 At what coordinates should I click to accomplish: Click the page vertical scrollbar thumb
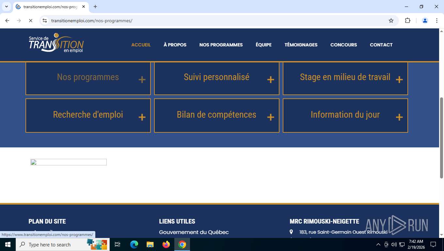point(441,138)
